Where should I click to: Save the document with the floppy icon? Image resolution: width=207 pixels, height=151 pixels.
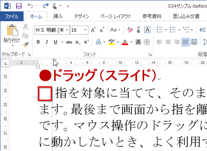pos(19,6)
